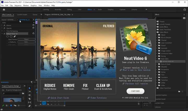
Task: Expand the Motion effect properties
Action: (2, 25)
